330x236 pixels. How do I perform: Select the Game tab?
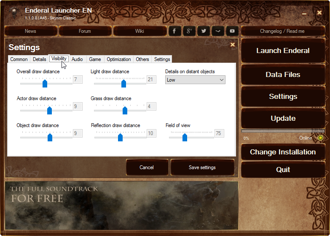tap(95, 59)
